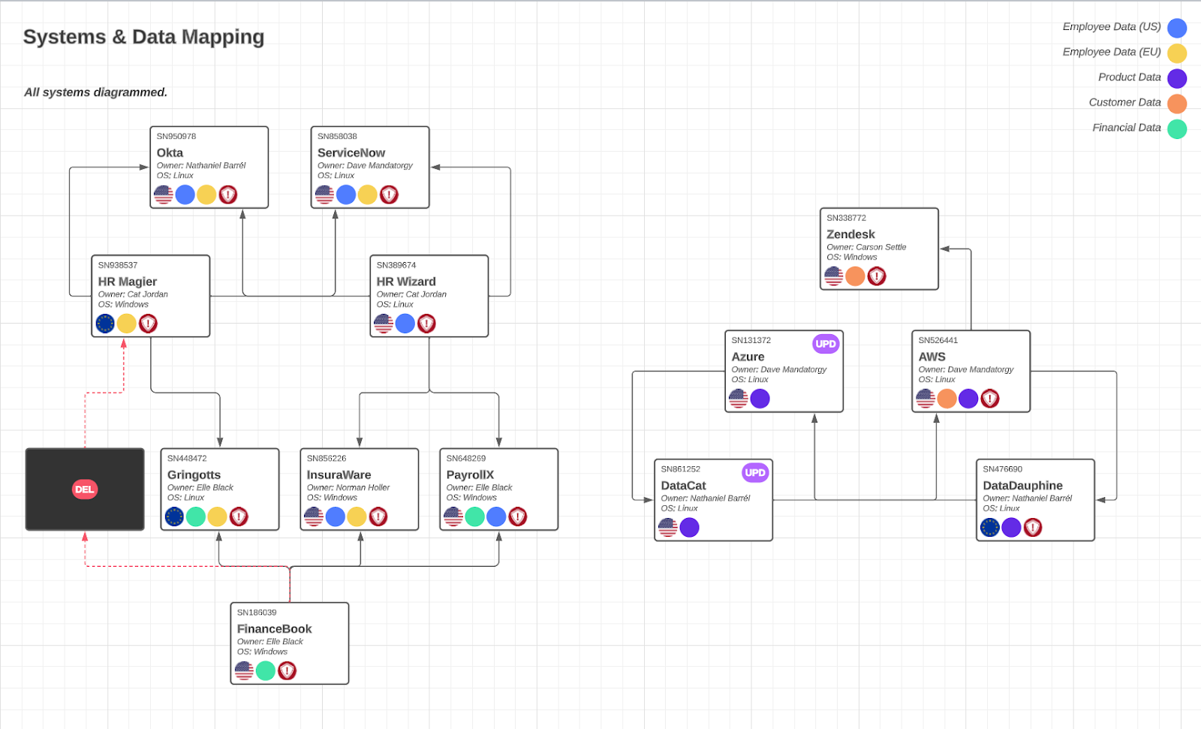Select the InsuraWare title text
The width and height of the screenshot is (1201, 729).
[339, 474]
